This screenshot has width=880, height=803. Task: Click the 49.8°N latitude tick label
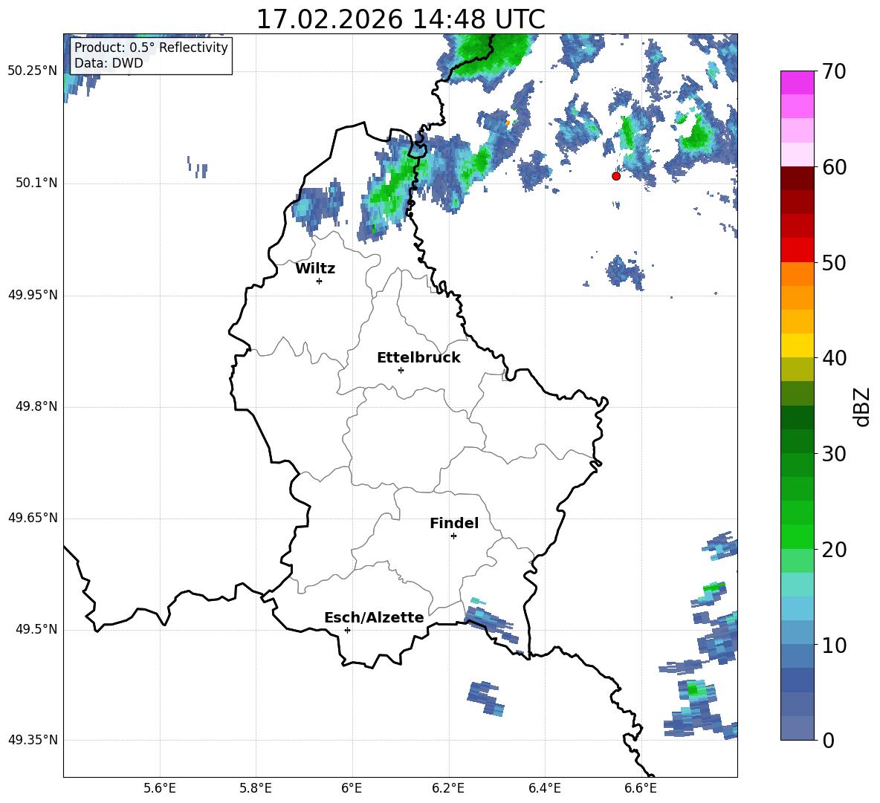33,407
